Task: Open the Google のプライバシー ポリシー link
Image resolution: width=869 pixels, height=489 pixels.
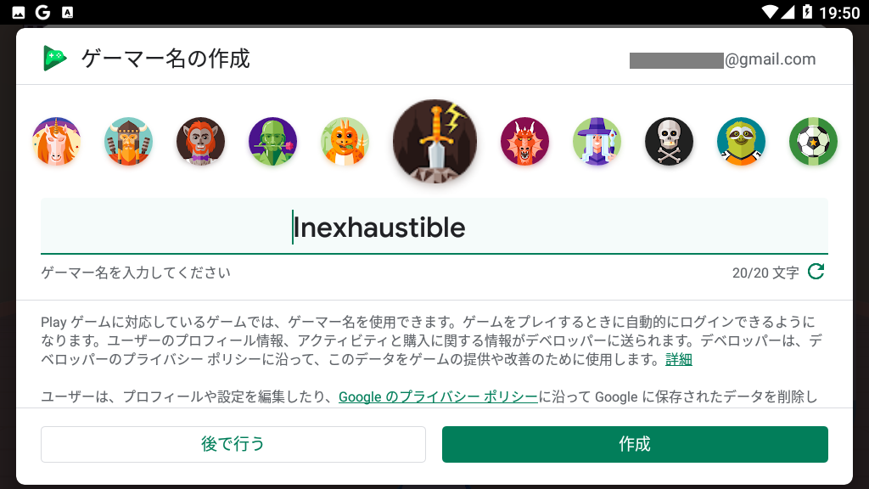Action: (x=439, y=397)
